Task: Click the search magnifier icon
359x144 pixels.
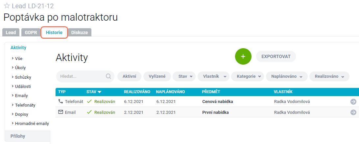Action: pos(108,76)
